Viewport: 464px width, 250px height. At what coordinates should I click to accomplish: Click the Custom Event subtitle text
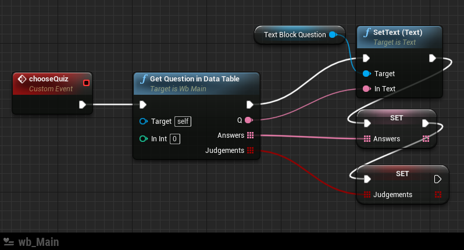51,89
